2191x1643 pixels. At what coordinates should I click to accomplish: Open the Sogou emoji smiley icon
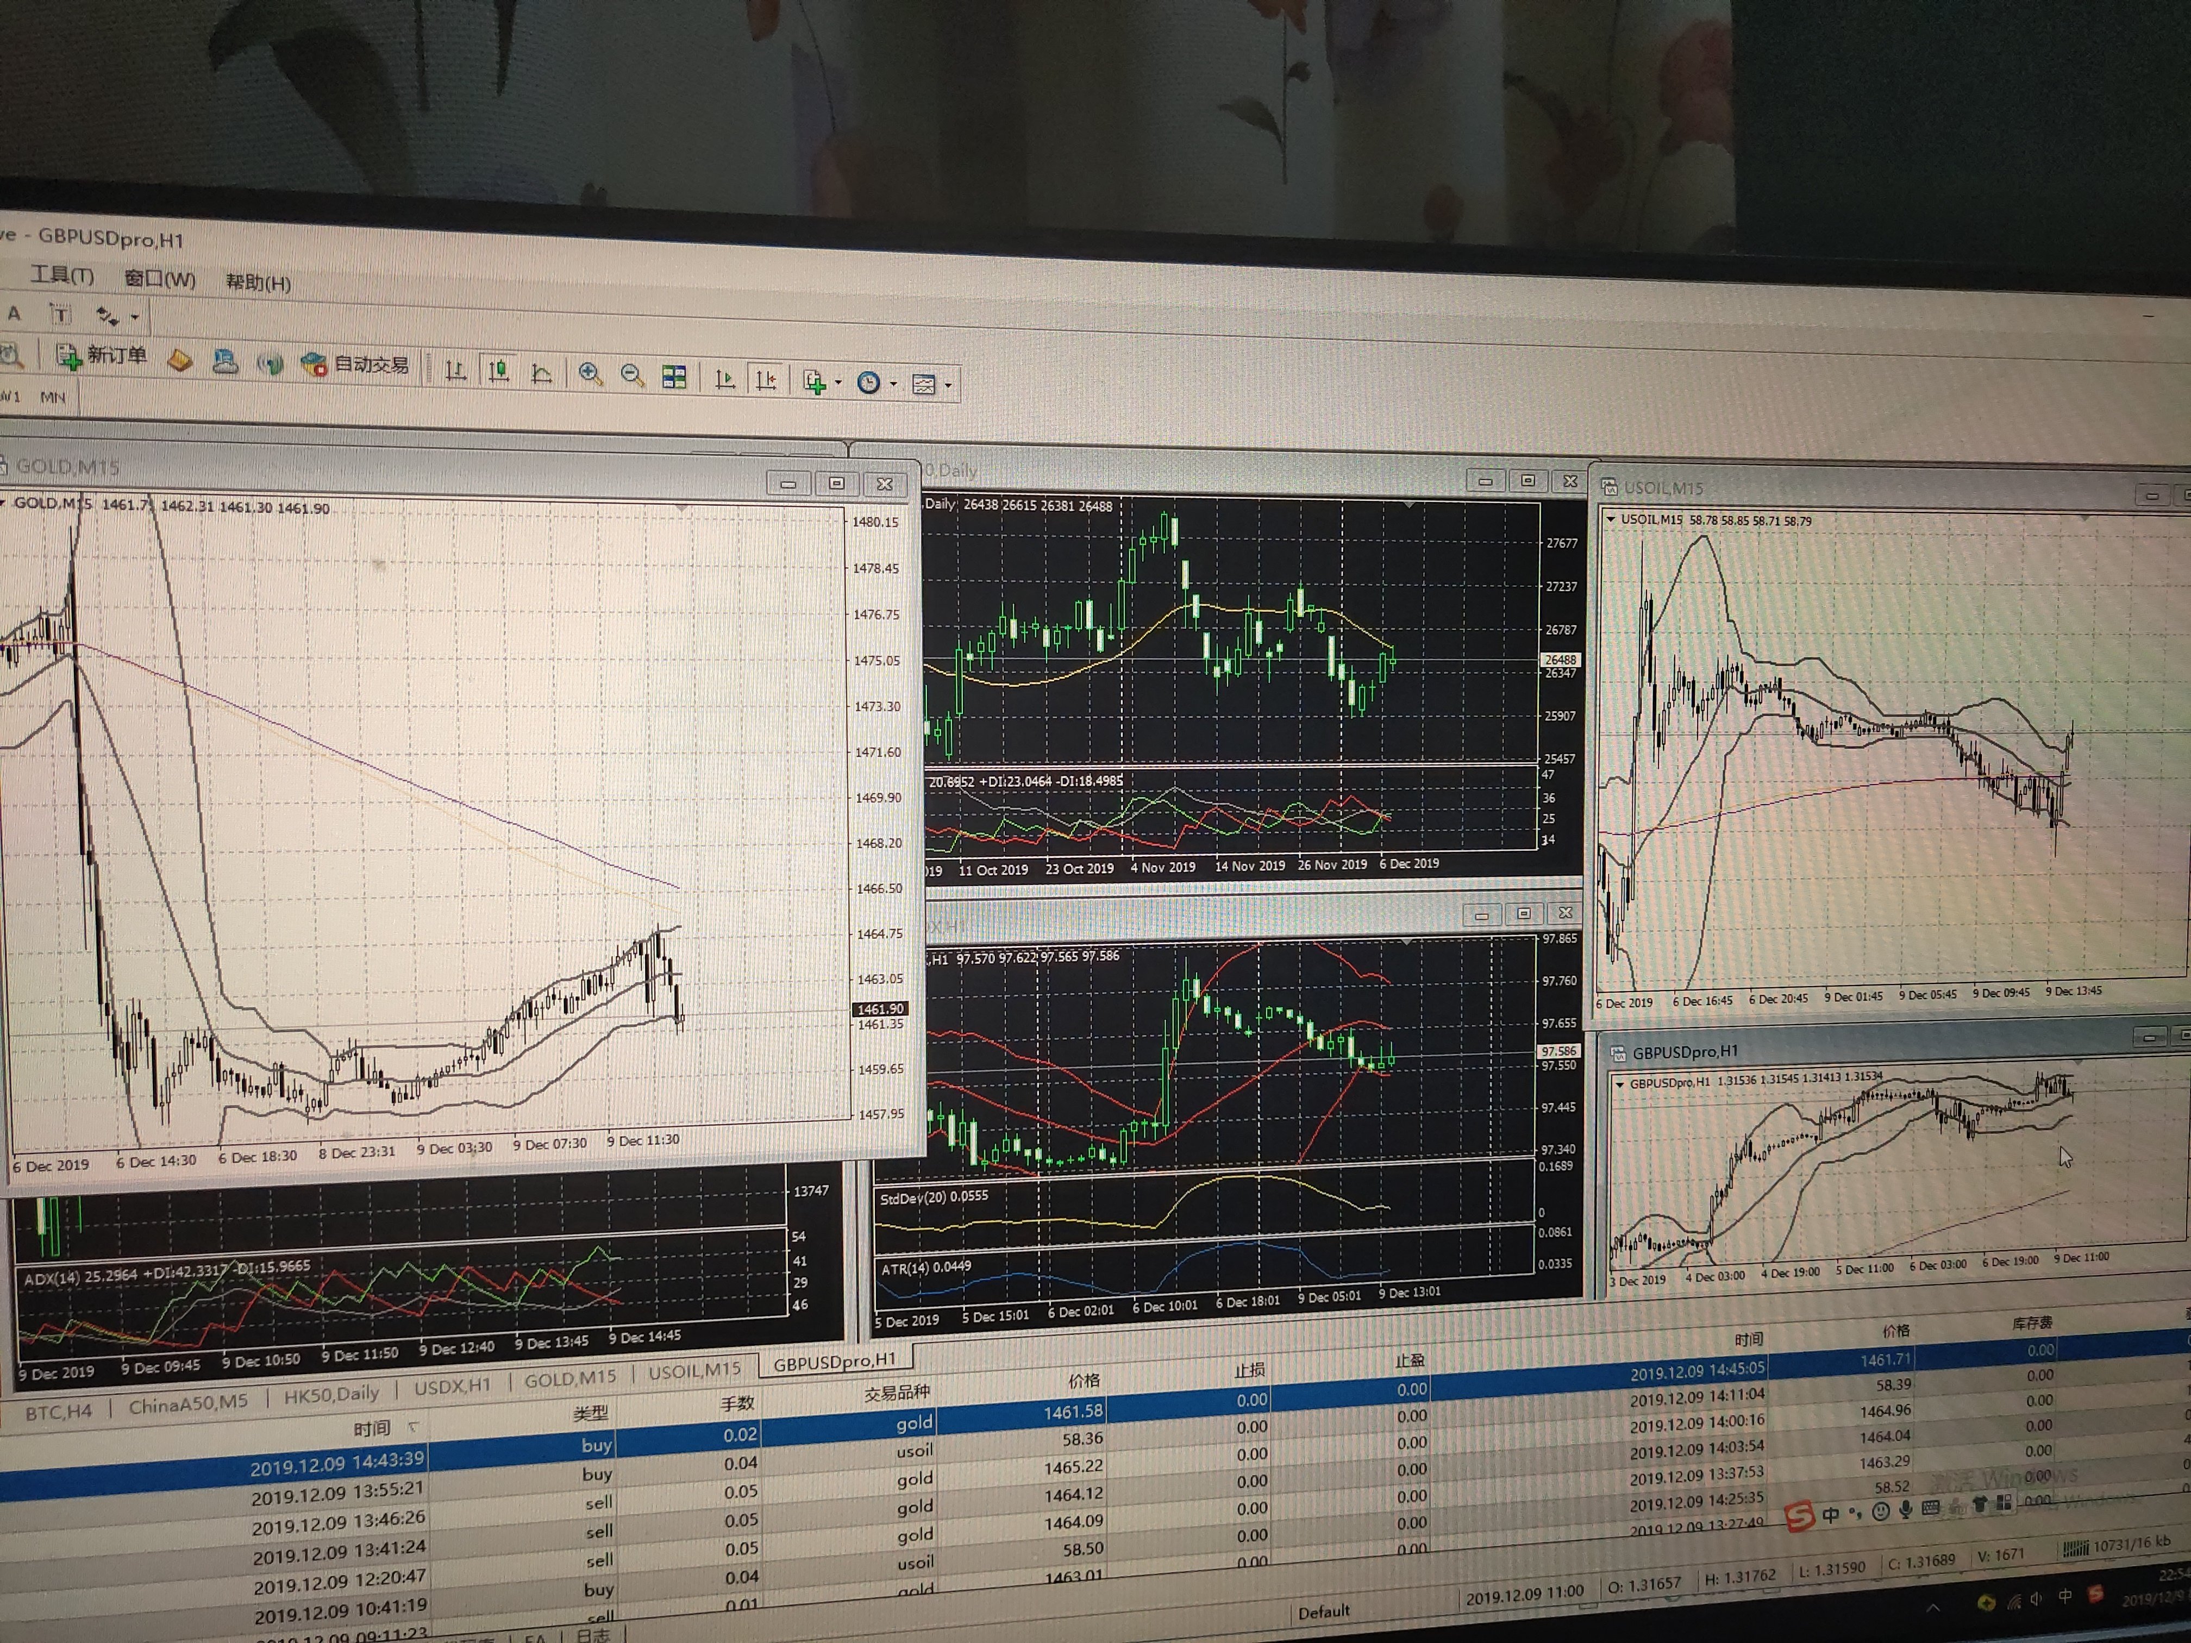tap(1880, 1512)
